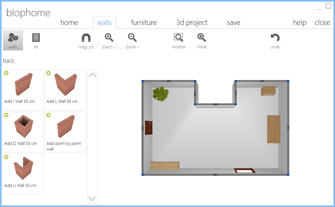Click the 449 left wall dimension
335x207 pixels.
pos(143,128)
